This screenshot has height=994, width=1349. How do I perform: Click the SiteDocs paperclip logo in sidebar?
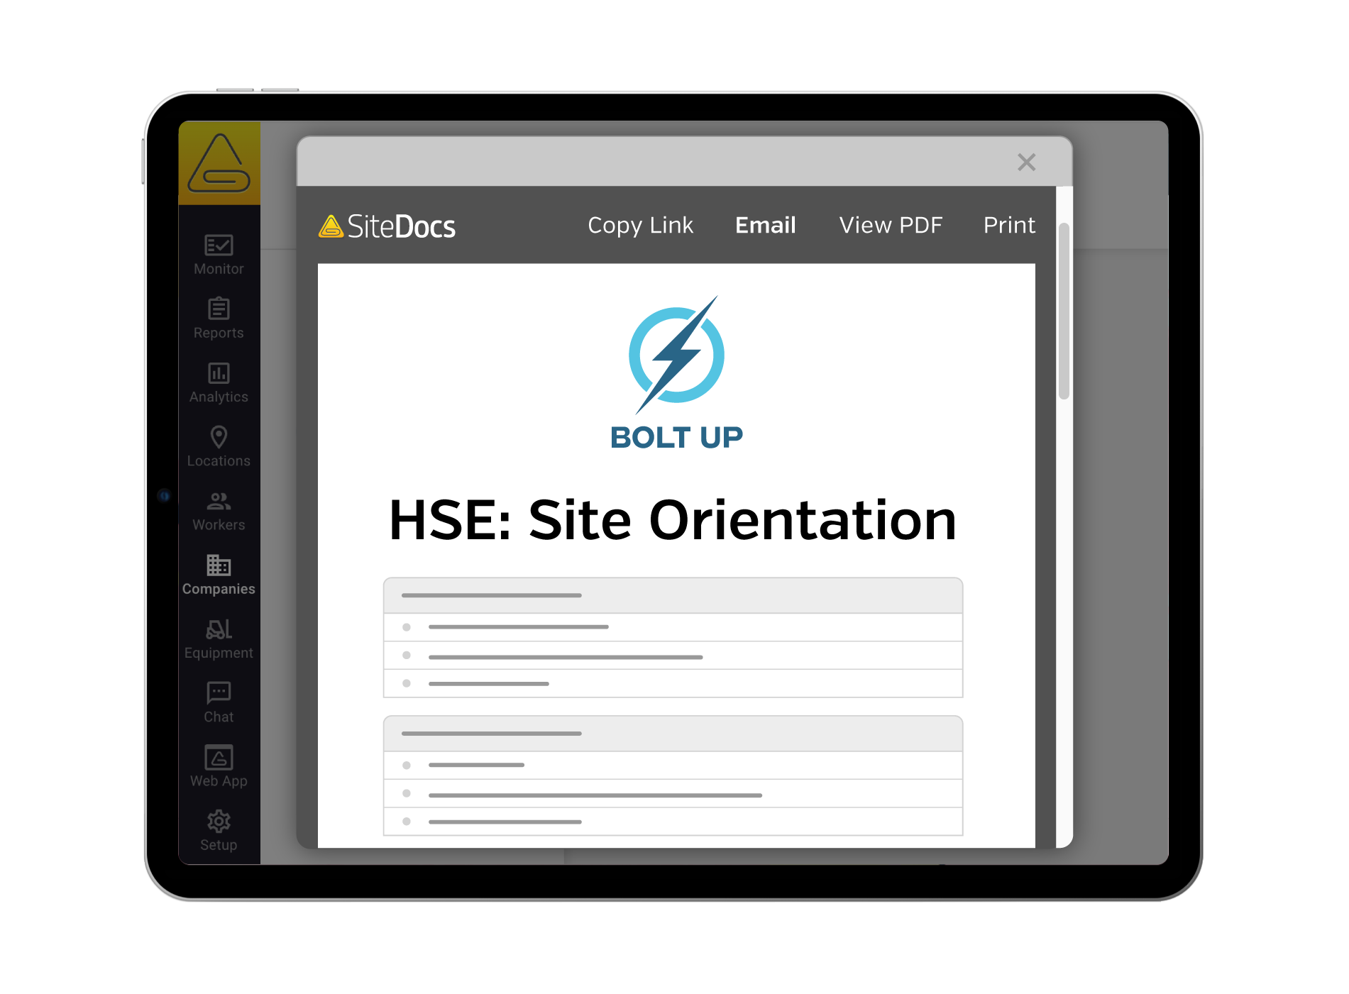[219, 164]
